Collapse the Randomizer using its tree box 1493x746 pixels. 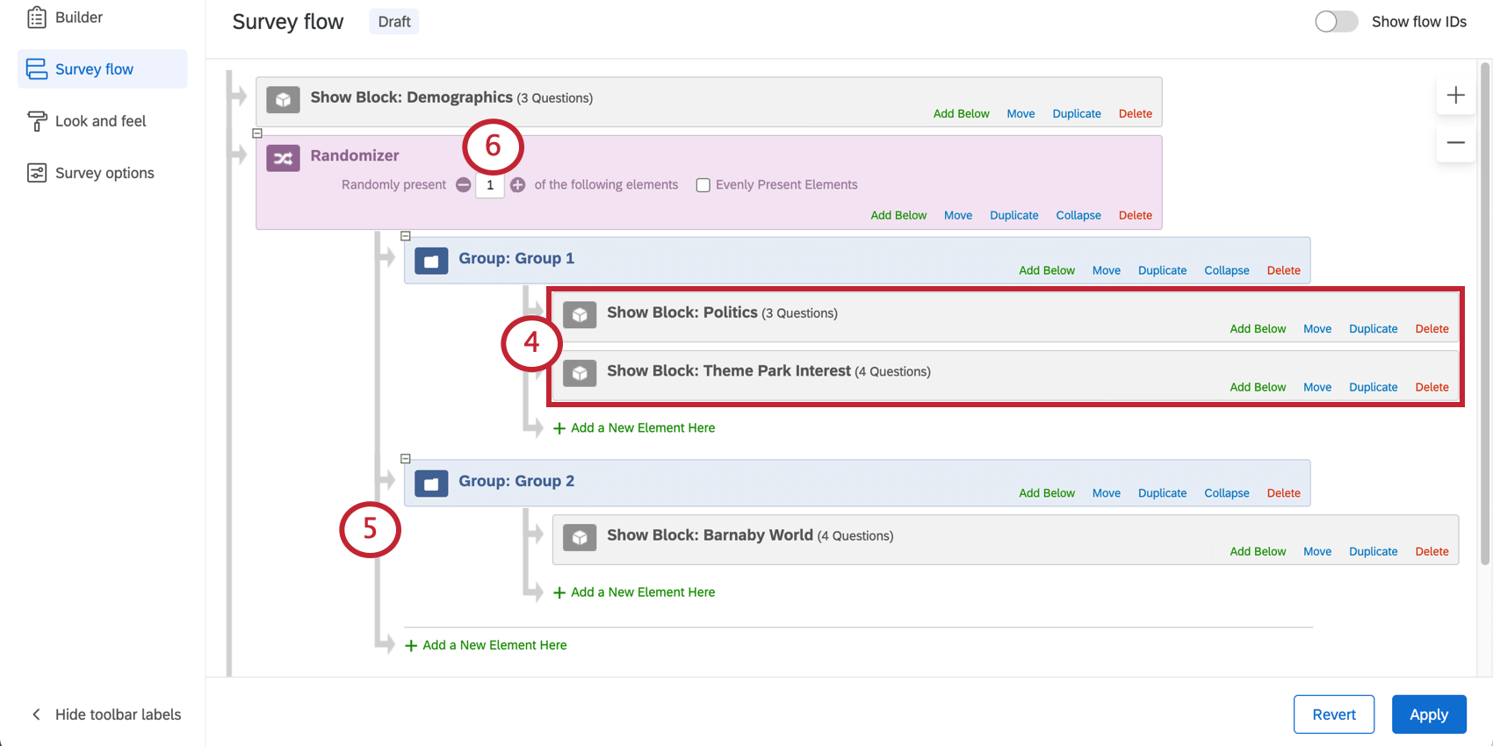(257, 133)
